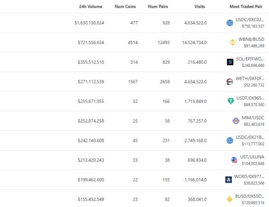Screen dimensions: 269x207
Task: Open the USDC/0X21B... pair link
Action: [x=250, y=137]
